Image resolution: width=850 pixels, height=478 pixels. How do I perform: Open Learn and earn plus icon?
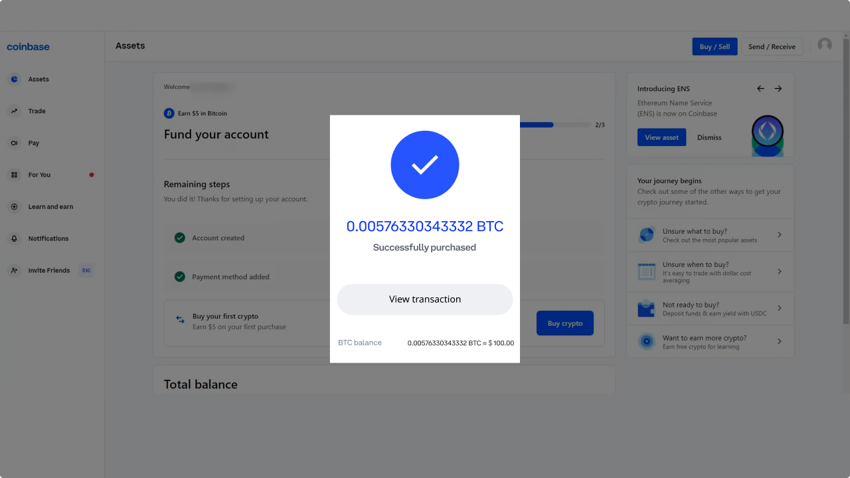(x=14, y=206)
